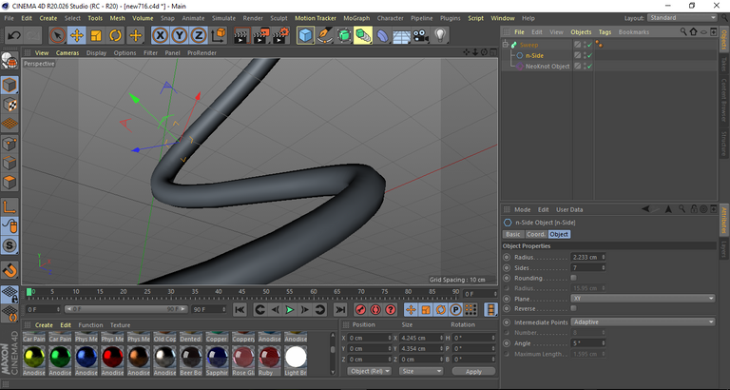Toggle the Y axis lock

pos(180,35)
